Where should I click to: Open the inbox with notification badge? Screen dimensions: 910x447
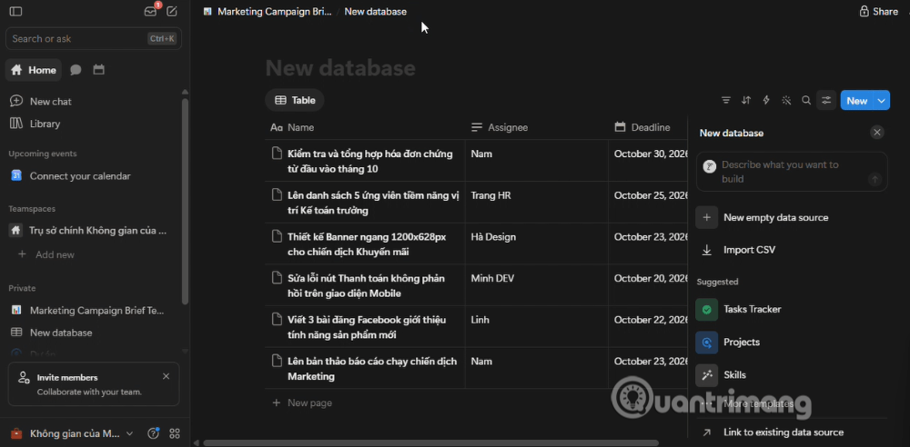(151, 11)
